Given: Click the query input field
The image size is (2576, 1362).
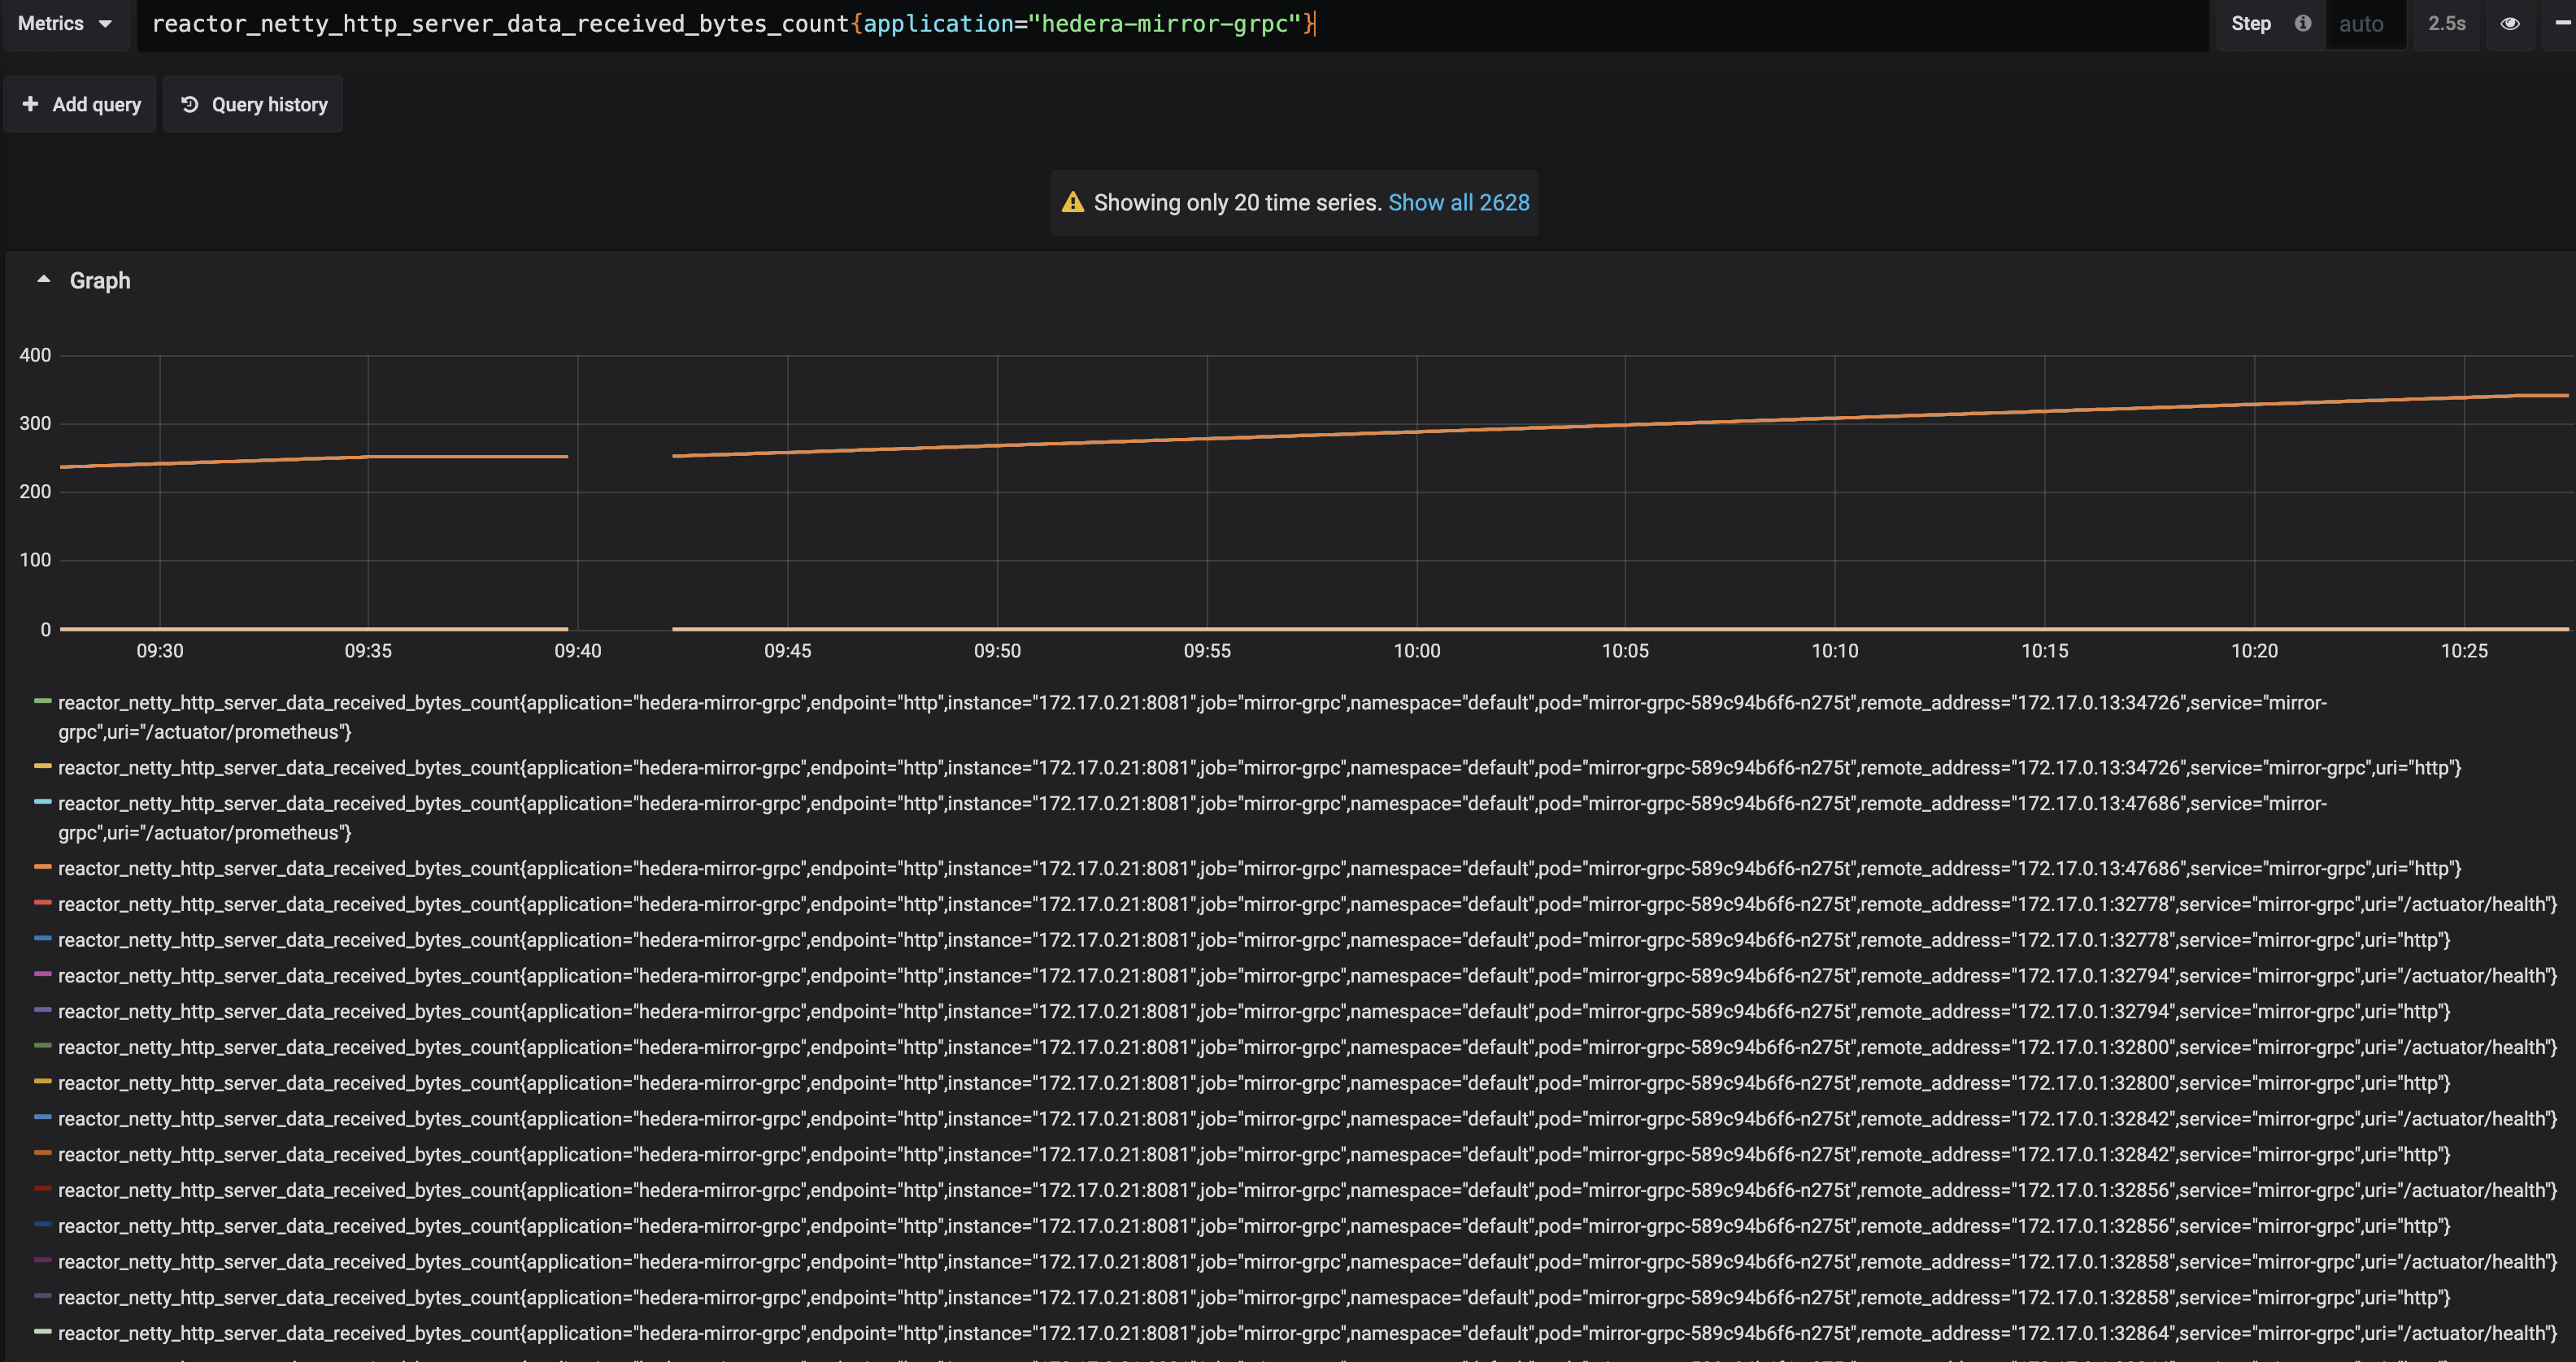Looking at the screenshot, I should point(1170,24).
